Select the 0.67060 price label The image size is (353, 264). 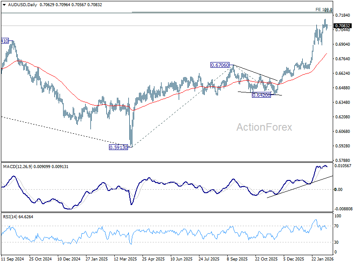tap(219, 65)
